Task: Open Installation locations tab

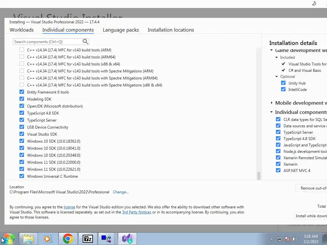Action: coord(171,30)
